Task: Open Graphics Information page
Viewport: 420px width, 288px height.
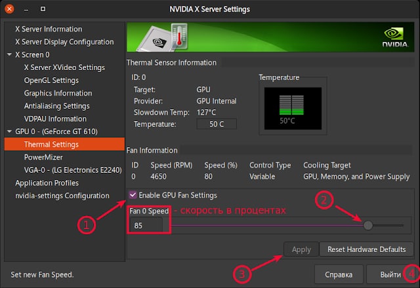Action: [58, 93]
